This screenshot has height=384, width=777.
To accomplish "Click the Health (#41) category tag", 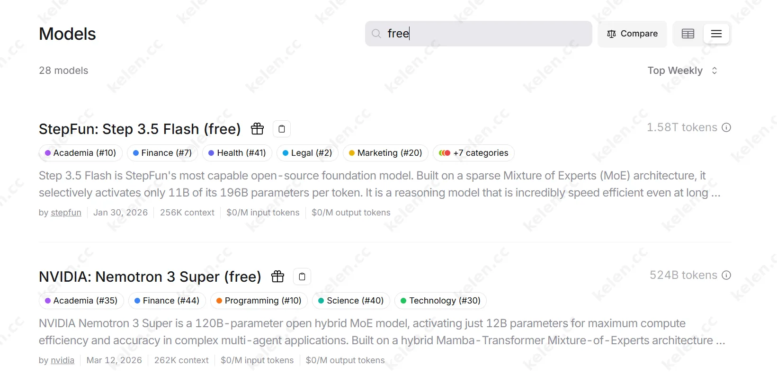I will click(237, 153).
